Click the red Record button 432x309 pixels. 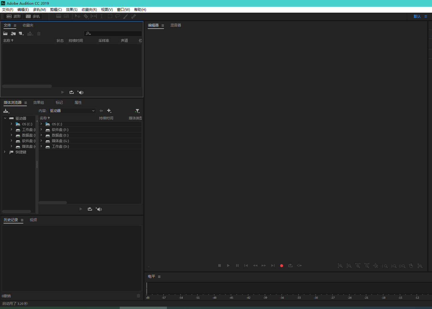pos(282,266)
